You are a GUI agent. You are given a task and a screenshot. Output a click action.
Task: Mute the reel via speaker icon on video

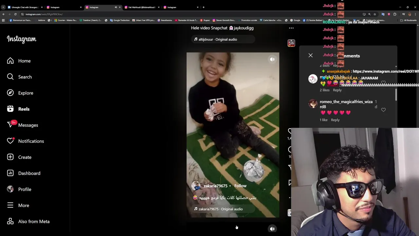tap(272, 59)
